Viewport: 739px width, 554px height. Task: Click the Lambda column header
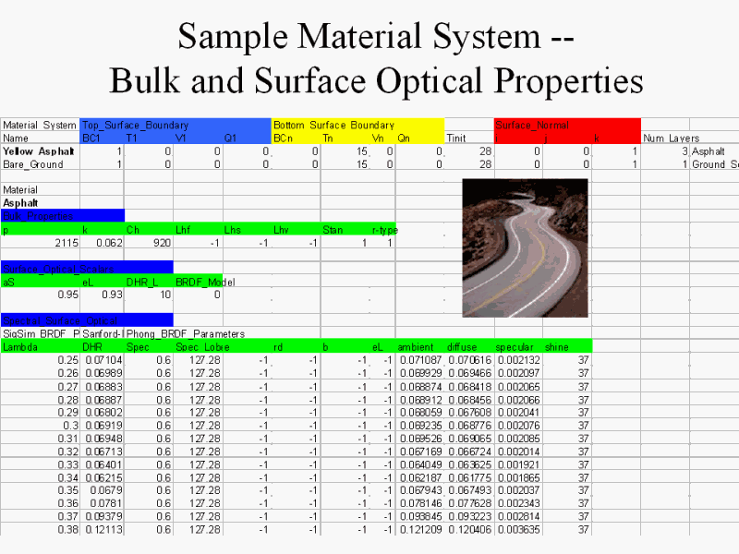[22, 347]
